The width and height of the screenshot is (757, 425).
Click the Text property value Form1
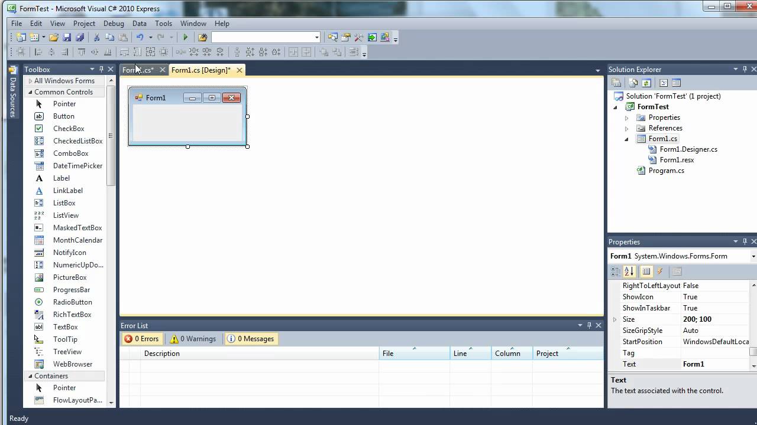pos(715,364)
